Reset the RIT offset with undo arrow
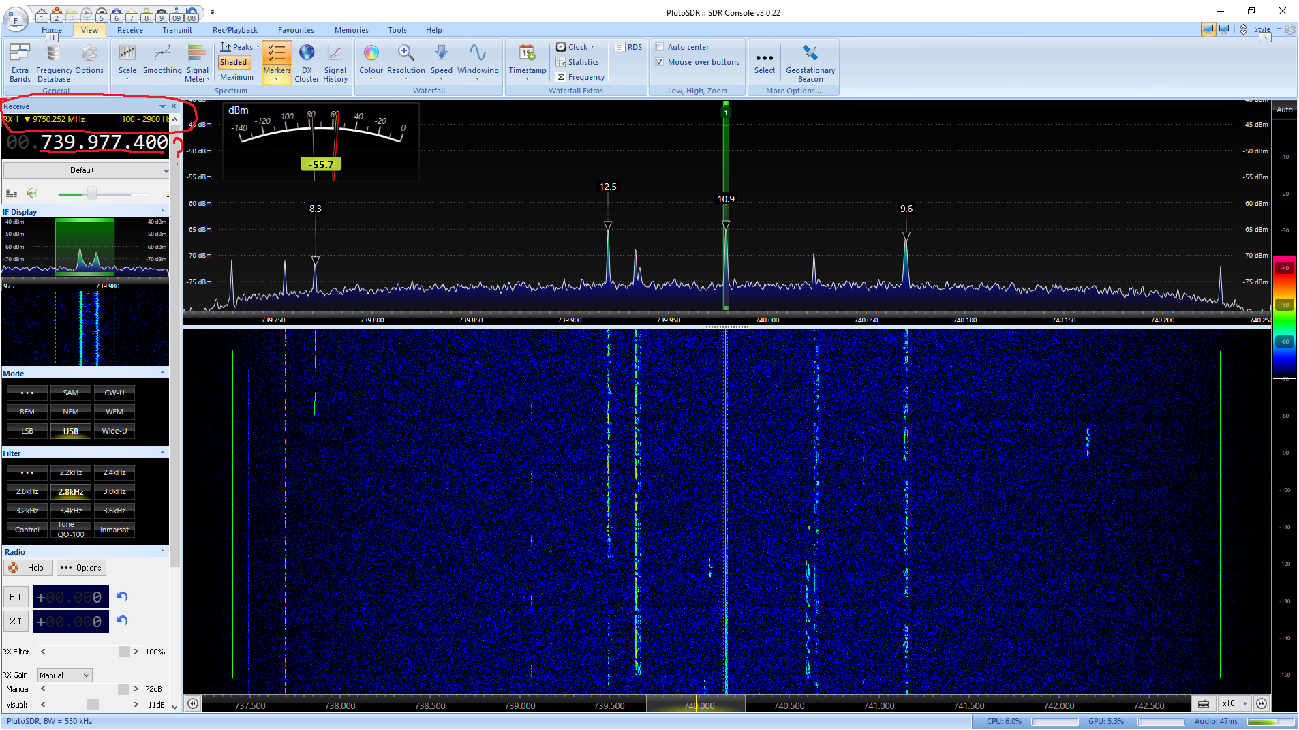Image resolution: width=1299 pixels, height=730 pixels. pos(122,597)
